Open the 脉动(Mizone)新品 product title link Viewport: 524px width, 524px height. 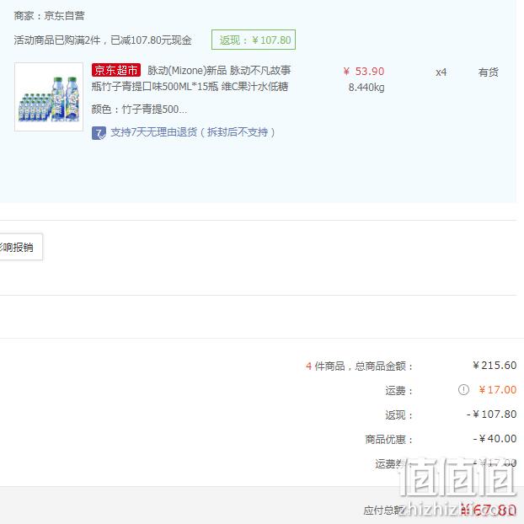[191, 78]
